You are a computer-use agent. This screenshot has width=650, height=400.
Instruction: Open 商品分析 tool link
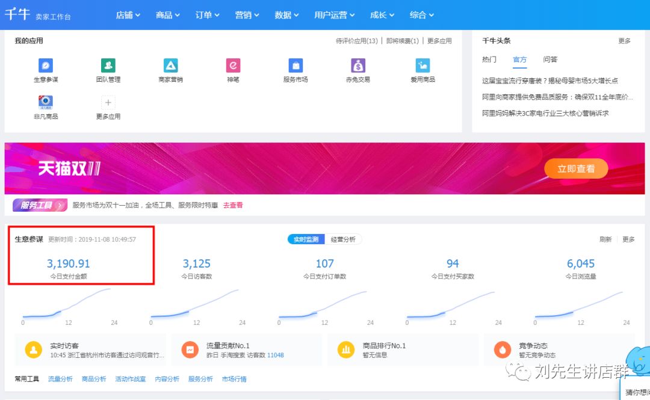tap(94, 379)
